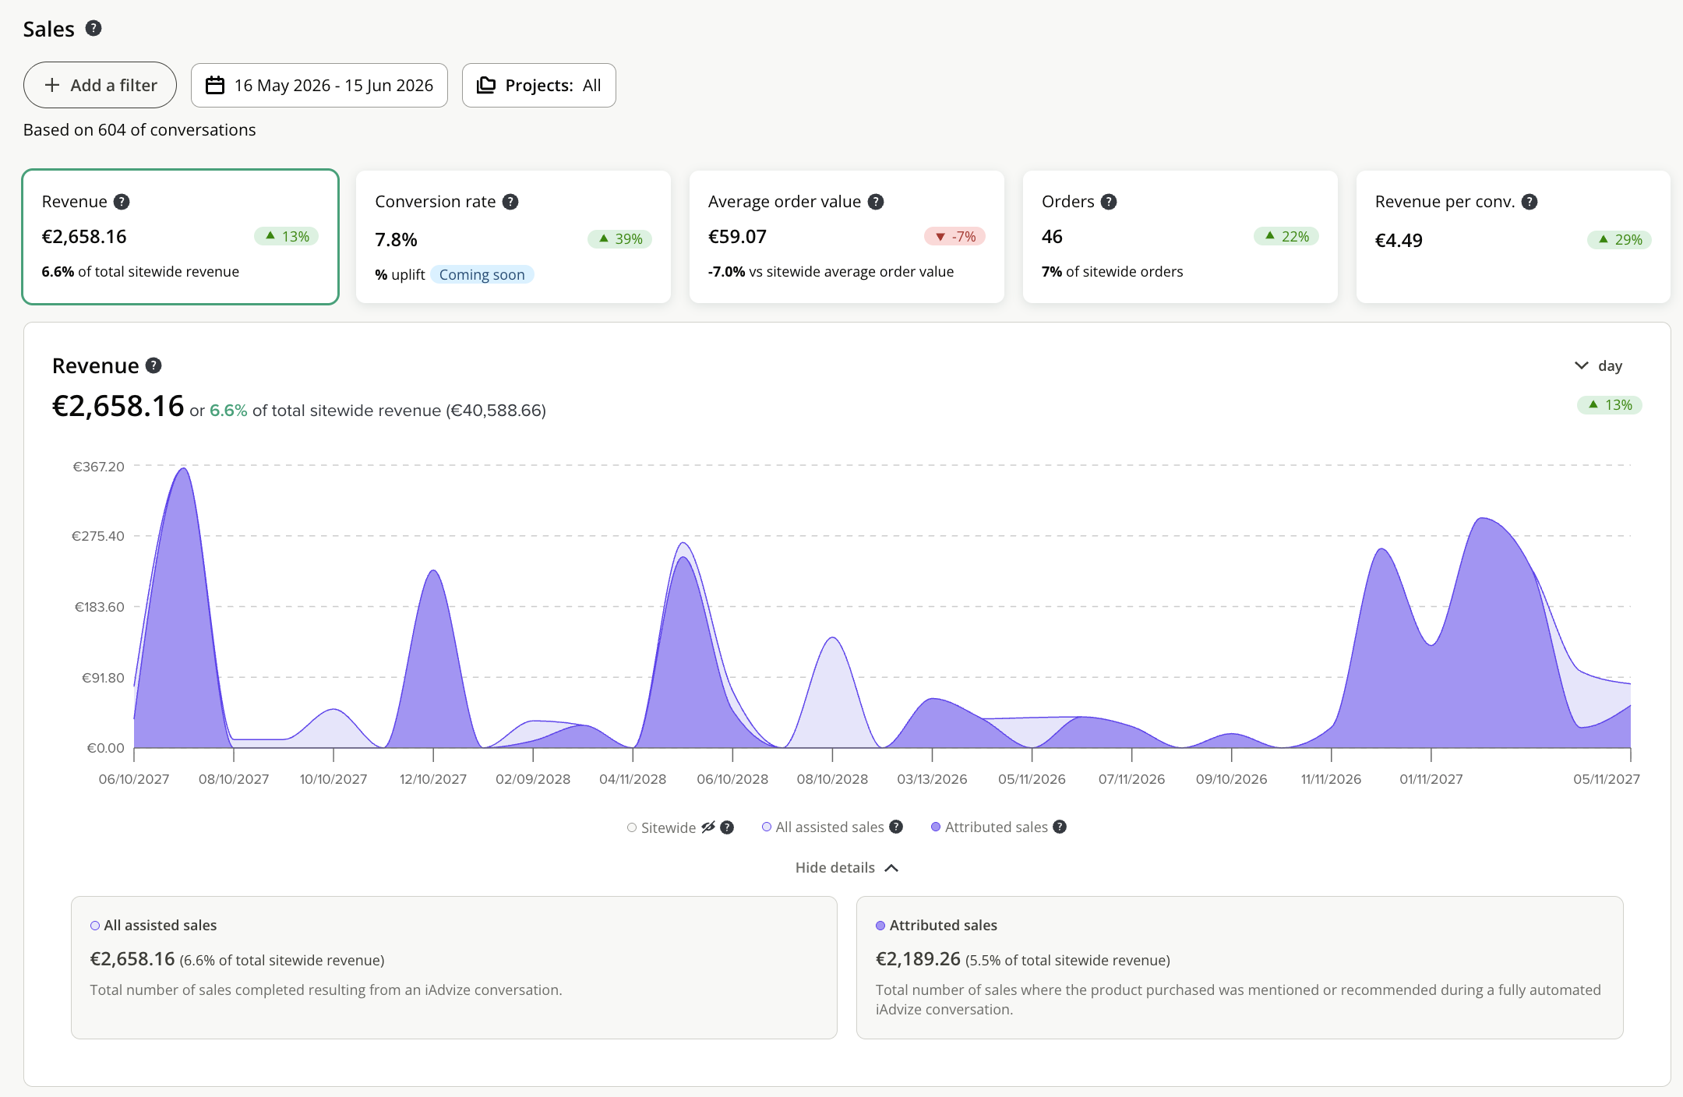Click the help icon next to Attributed sales legend
The width and height of the screenshot is (1683, 1097).
click(1060, 827)
